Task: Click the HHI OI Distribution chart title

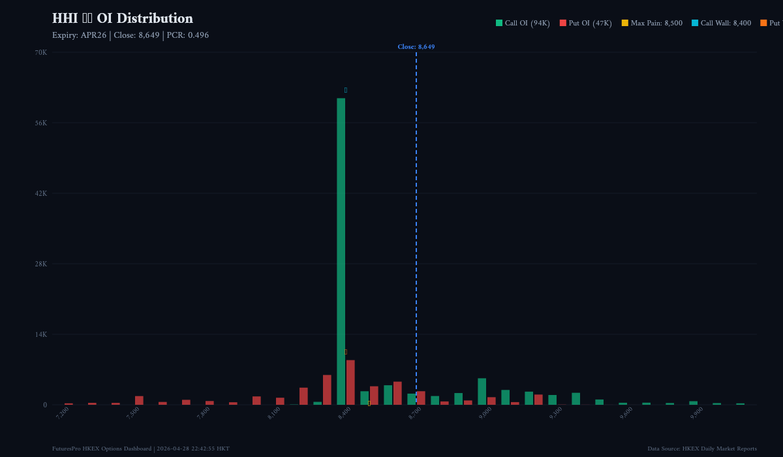Action: tap(123, 18)
